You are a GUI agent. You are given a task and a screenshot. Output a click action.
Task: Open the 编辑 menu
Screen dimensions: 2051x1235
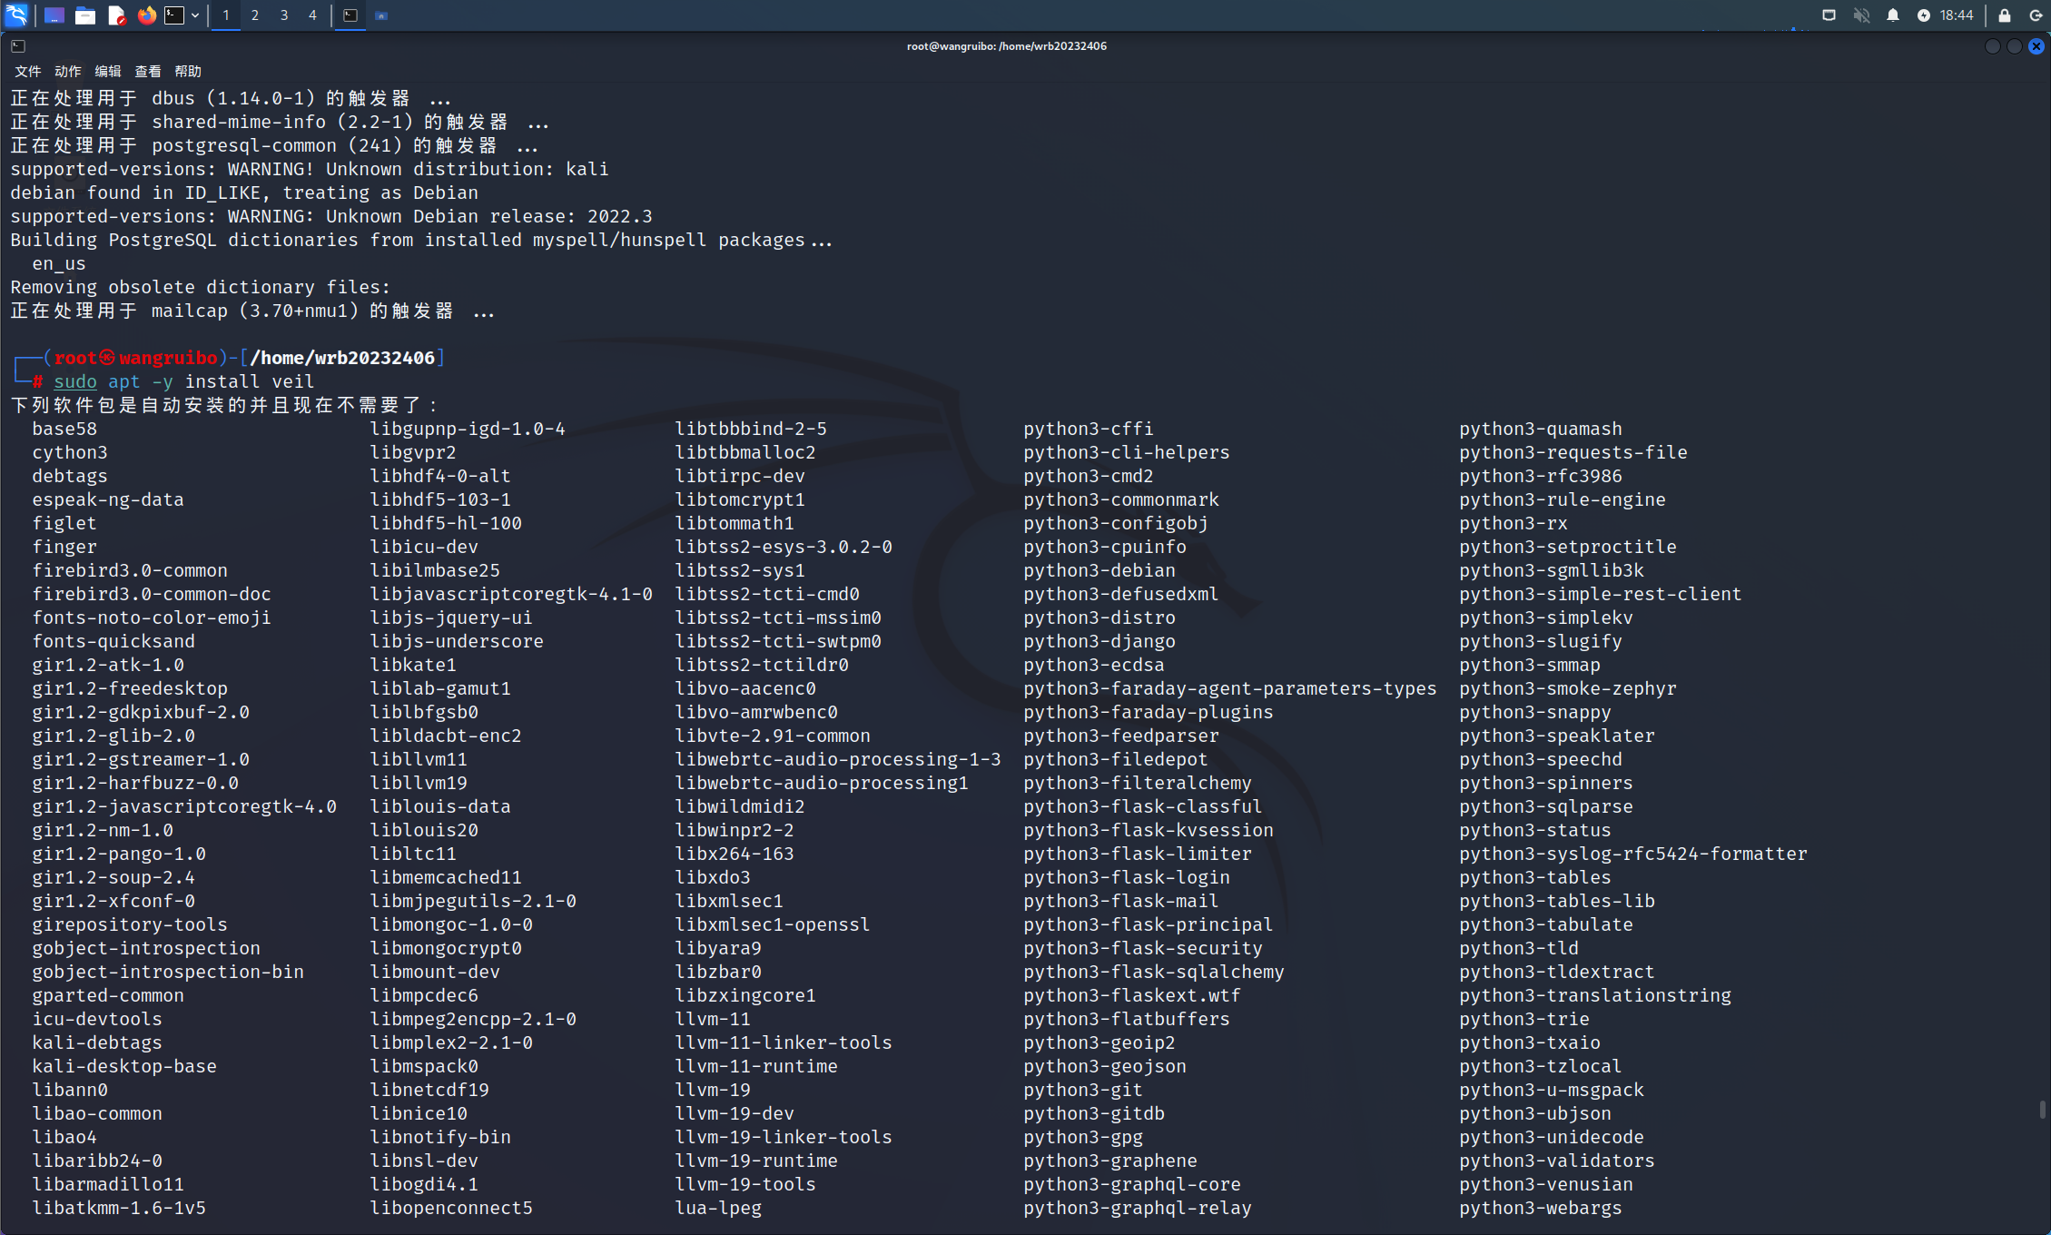click(x=107, y=71)
